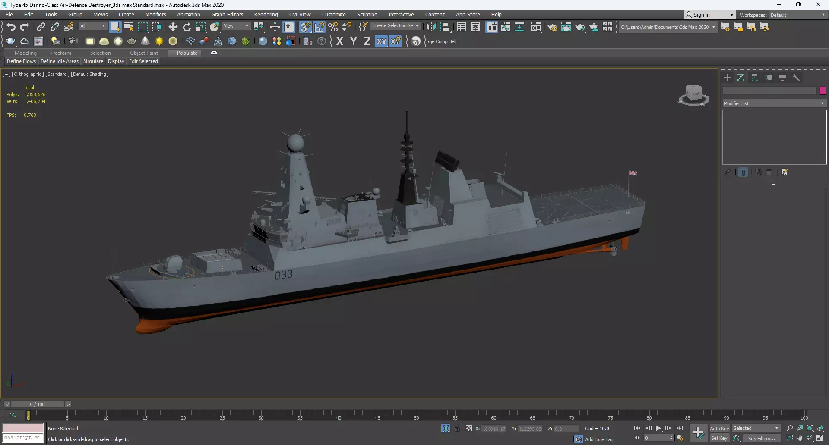Image resolution: width=829 pixels, height=445 pixels.
Task: Open the Sign In dropdown
Action: click(709, 15)
